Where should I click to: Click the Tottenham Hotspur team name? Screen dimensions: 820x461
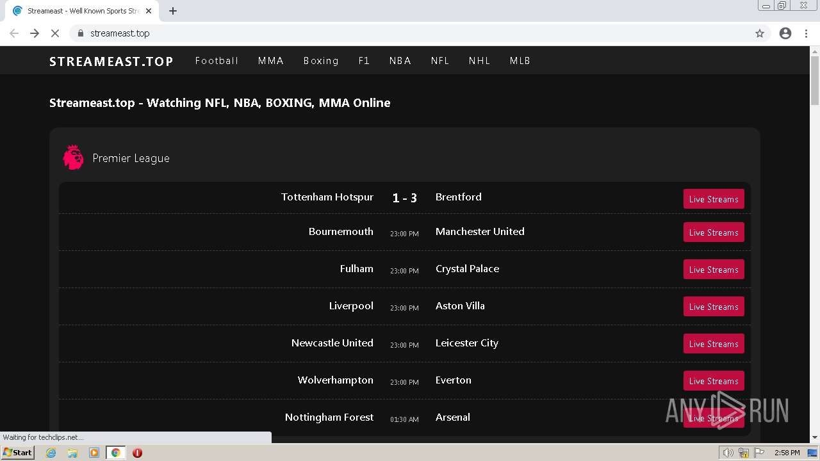pyautogui.click(x=327, y=197)
